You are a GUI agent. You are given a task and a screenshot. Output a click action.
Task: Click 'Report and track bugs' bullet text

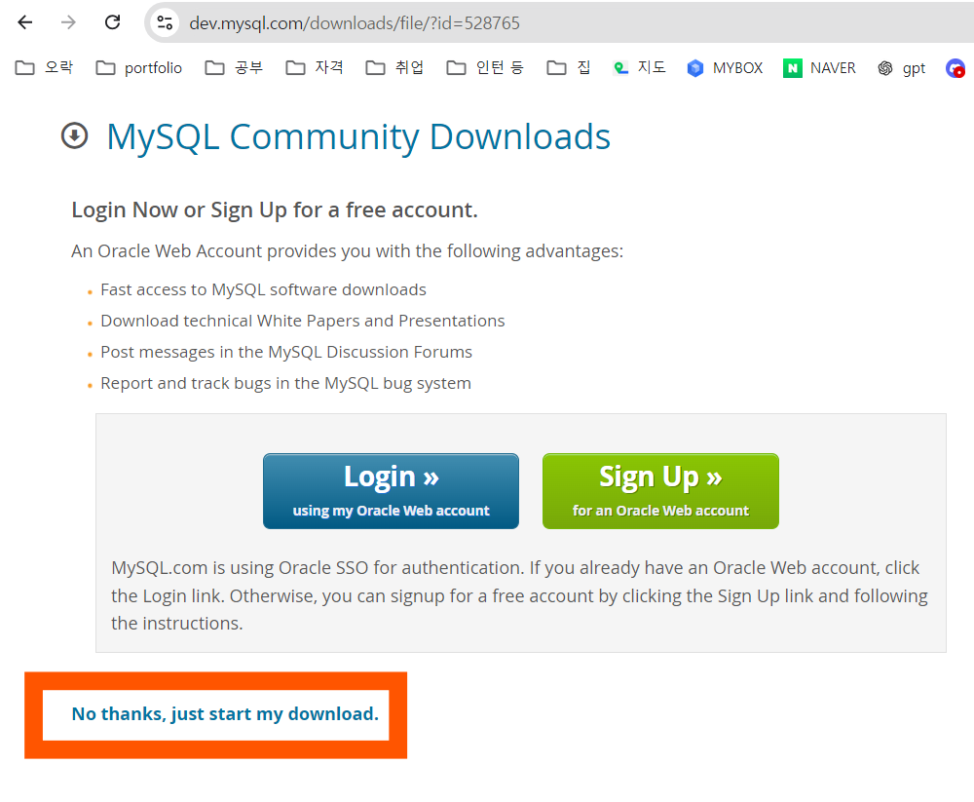(285, 383)
